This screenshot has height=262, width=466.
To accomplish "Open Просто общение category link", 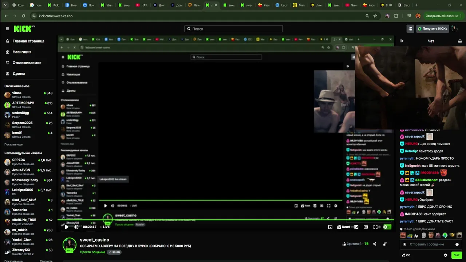I will [92, 252].
